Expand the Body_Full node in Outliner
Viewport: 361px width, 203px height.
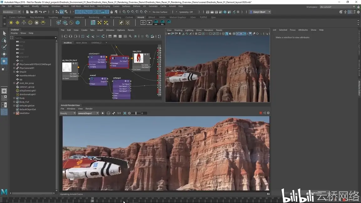tap(14, 102)
